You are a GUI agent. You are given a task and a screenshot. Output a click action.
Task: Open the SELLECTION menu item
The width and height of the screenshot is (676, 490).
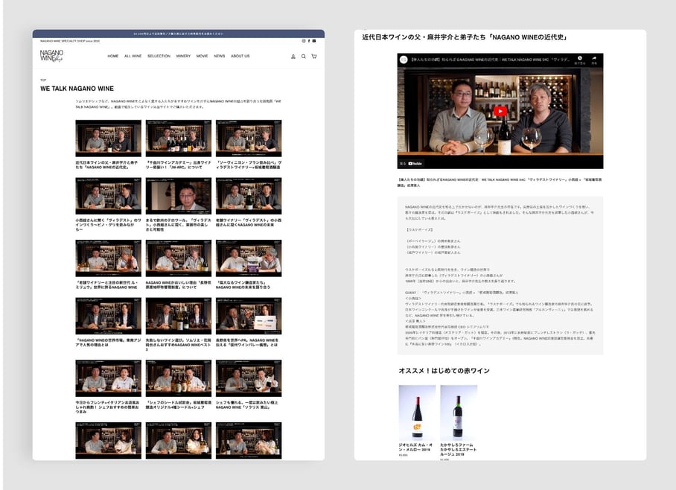pos(159,56)
